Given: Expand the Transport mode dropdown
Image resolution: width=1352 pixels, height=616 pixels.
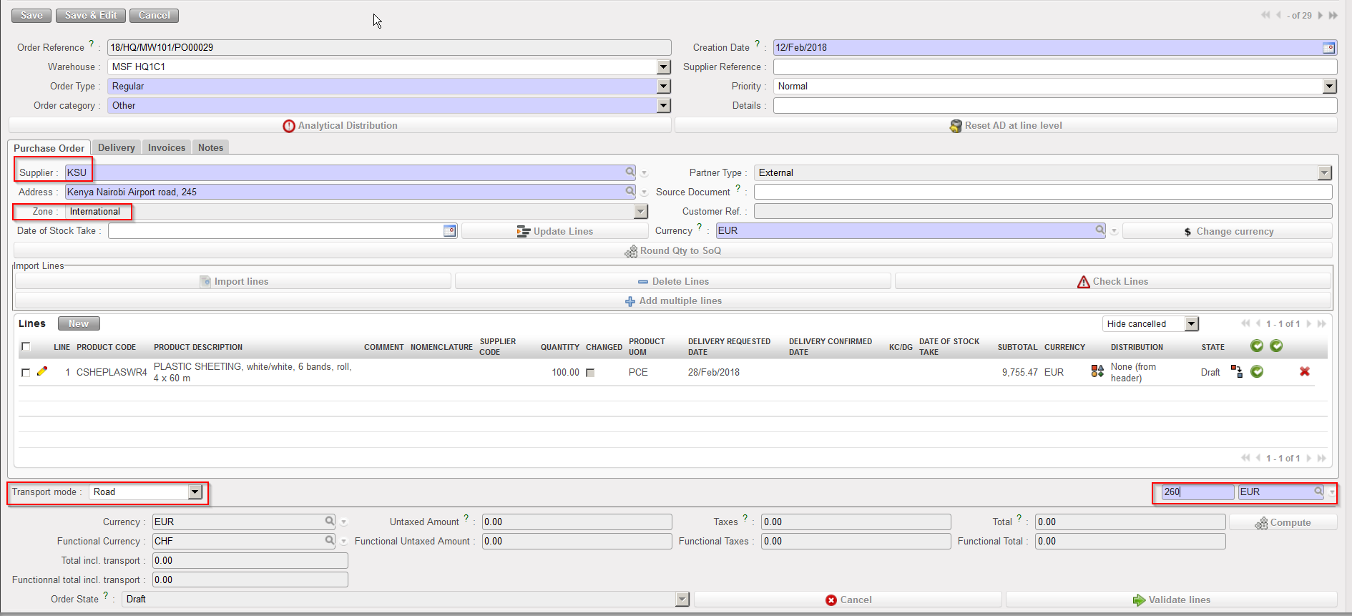Looking at the screenshot, I should (195, 492).
